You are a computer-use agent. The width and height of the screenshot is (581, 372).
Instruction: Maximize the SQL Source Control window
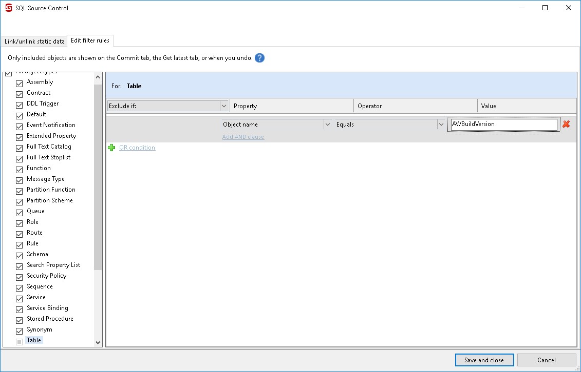click(545, 8)
